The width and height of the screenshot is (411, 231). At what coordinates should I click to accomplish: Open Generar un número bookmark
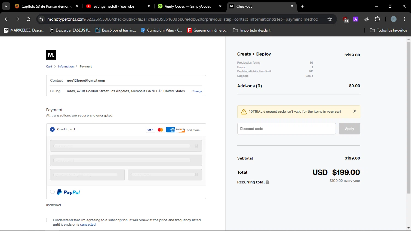207,30
